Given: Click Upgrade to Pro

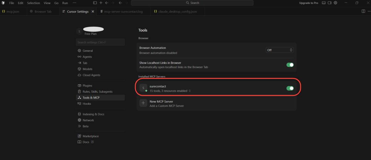Looking at the screenshot, I should click(x=308, y=3).
